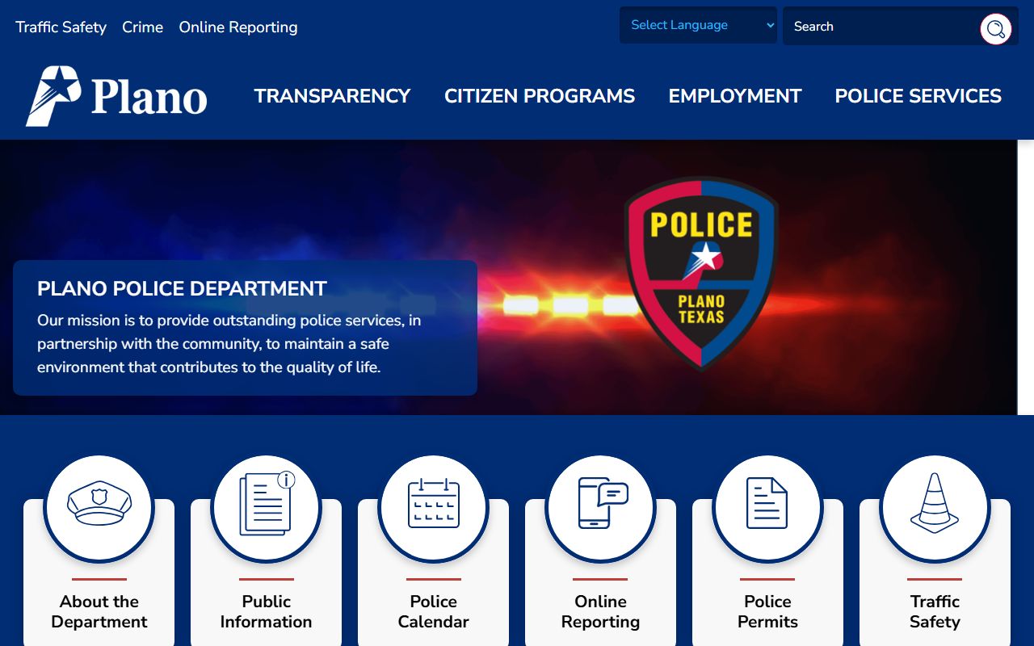1034x646 pixels.
Task: Open the Select Language dropdown
Action: 698,25
